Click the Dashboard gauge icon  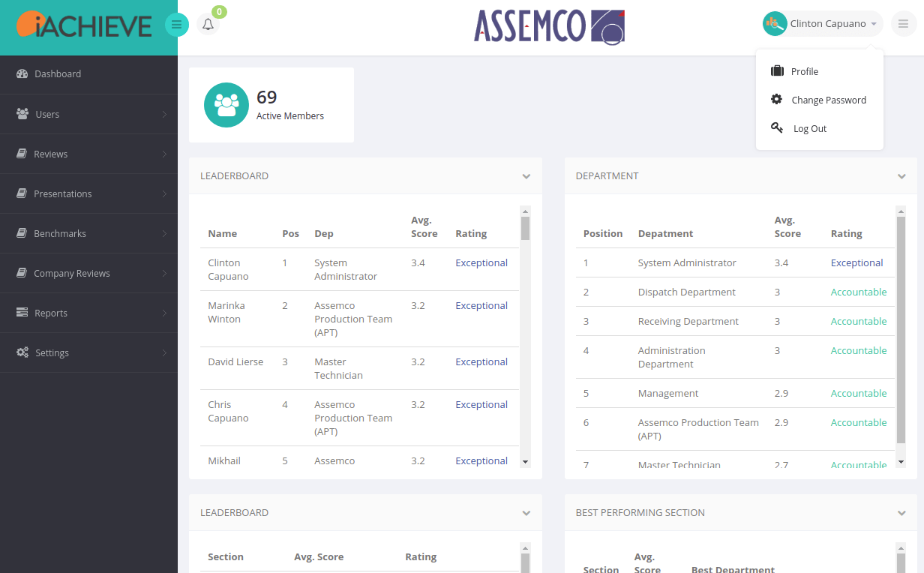point(22,73)
